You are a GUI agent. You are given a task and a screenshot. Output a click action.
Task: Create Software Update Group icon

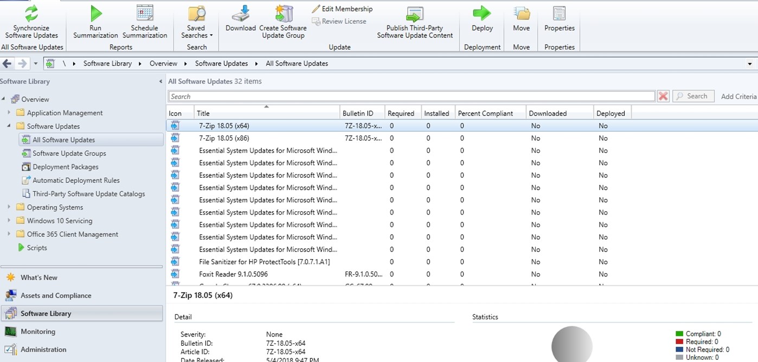(283, 14)
